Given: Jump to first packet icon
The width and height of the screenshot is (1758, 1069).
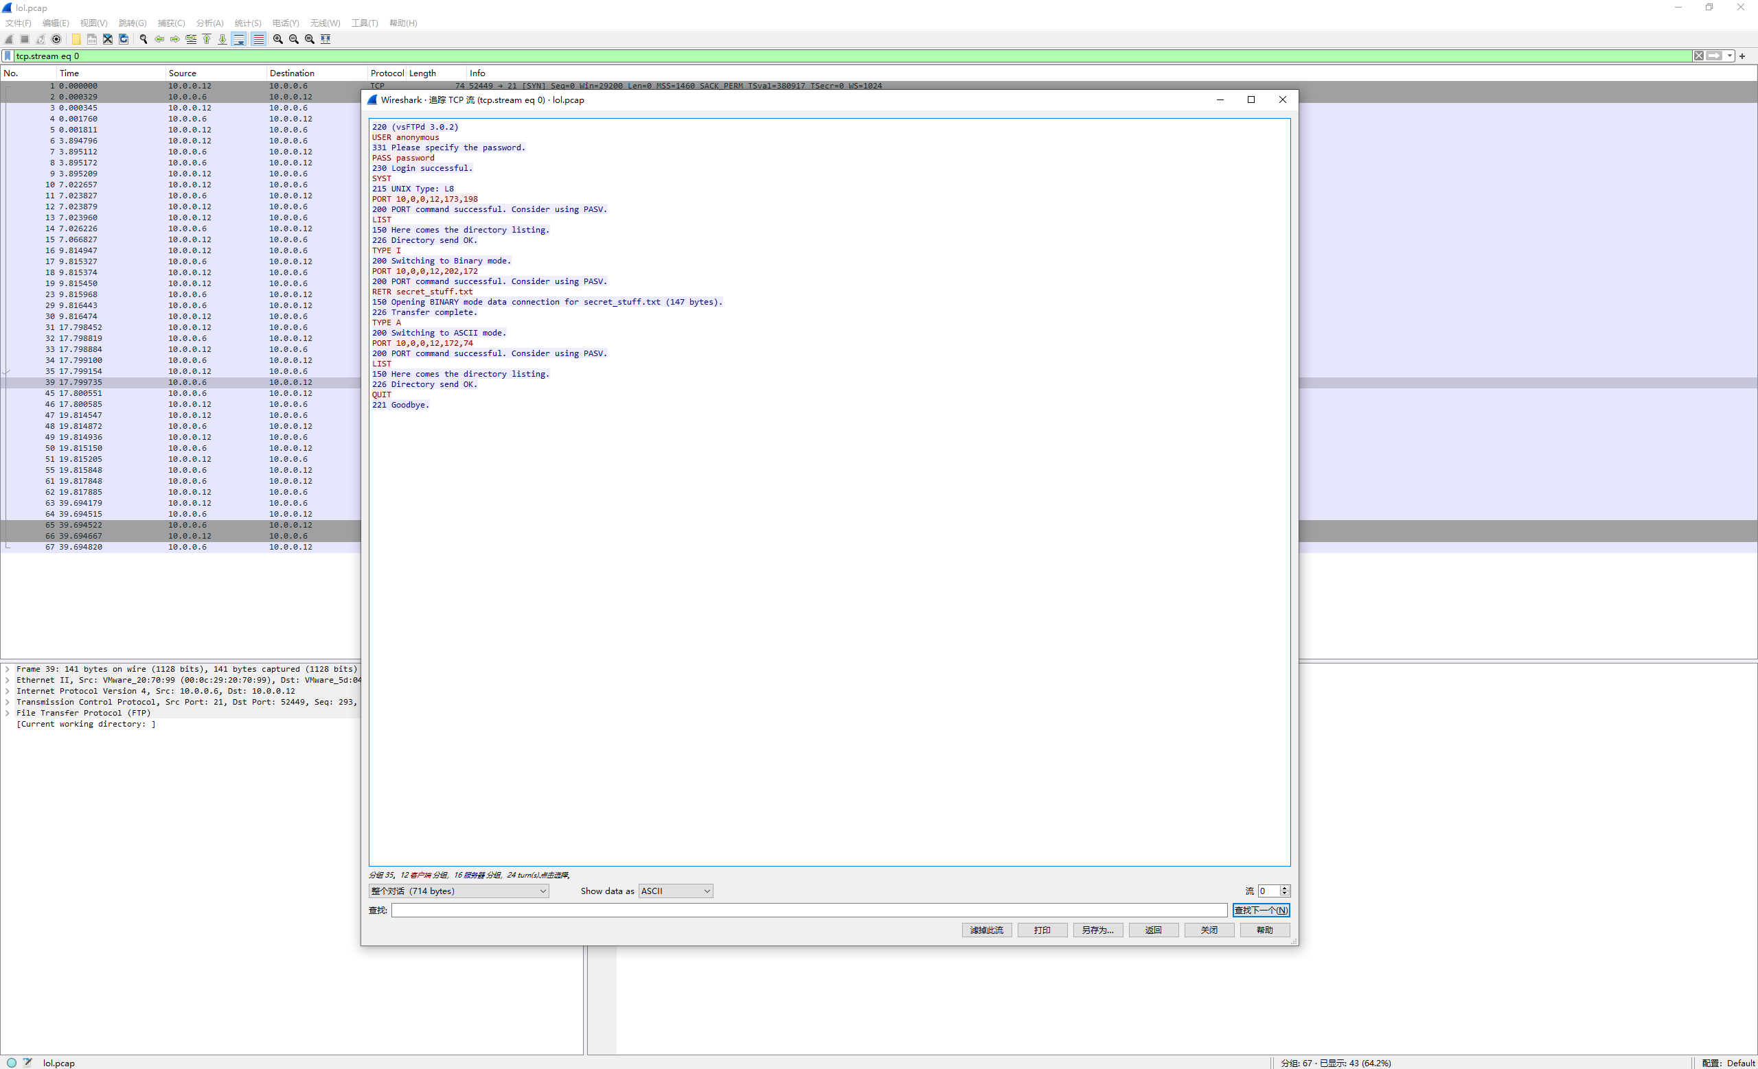Looking at the screenshot, I should pyautogui.click(x=206, y=39).
